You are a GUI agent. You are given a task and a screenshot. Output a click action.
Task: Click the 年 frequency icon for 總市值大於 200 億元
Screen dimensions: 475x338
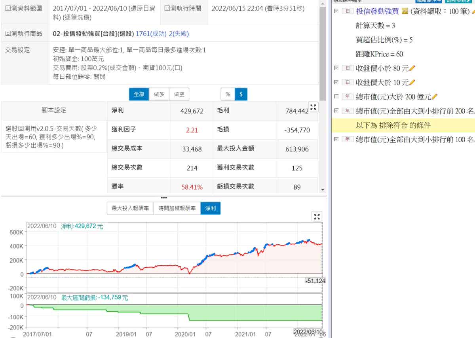coord(348,97)
